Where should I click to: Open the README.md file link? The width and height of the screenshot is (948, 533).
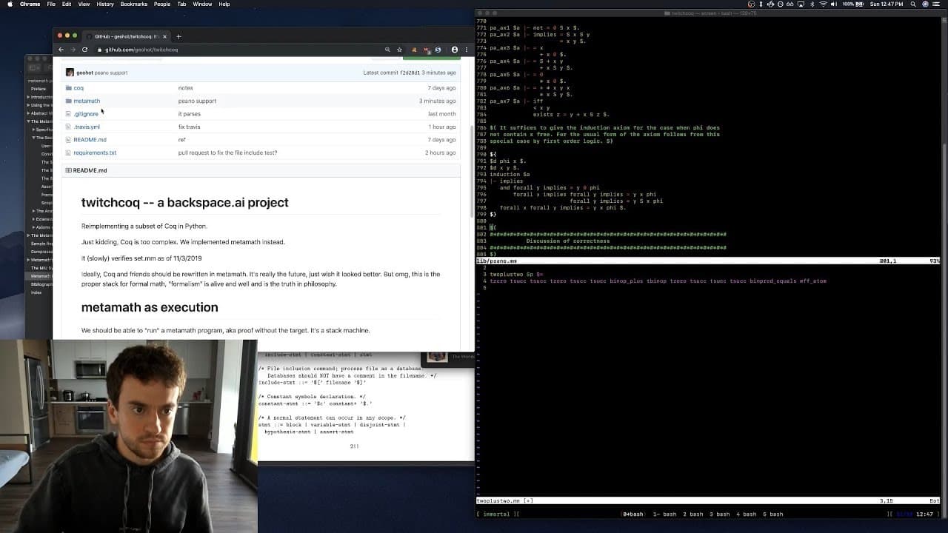pos(90,140)
